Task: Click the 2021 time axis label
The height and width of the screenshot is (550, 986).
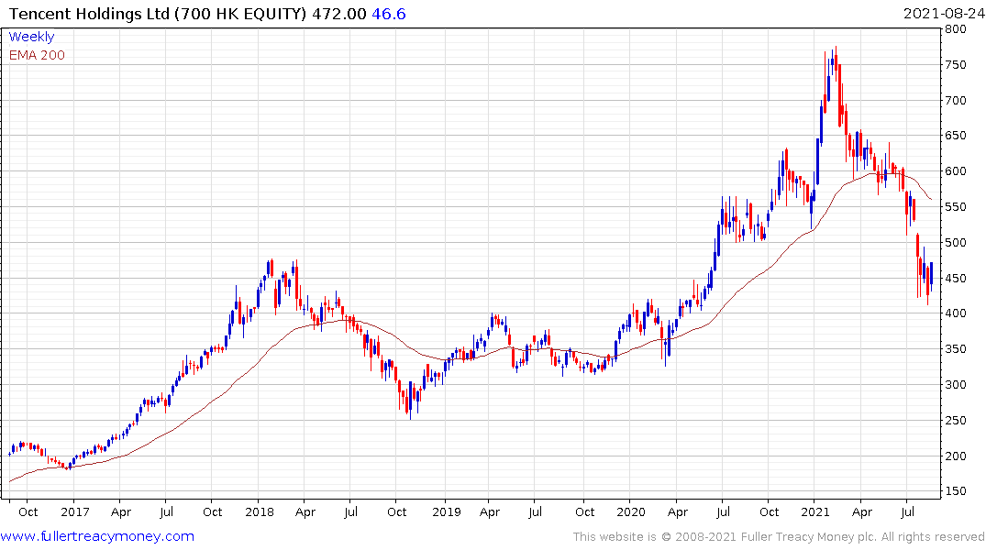Action: click(x=815, y=512)
